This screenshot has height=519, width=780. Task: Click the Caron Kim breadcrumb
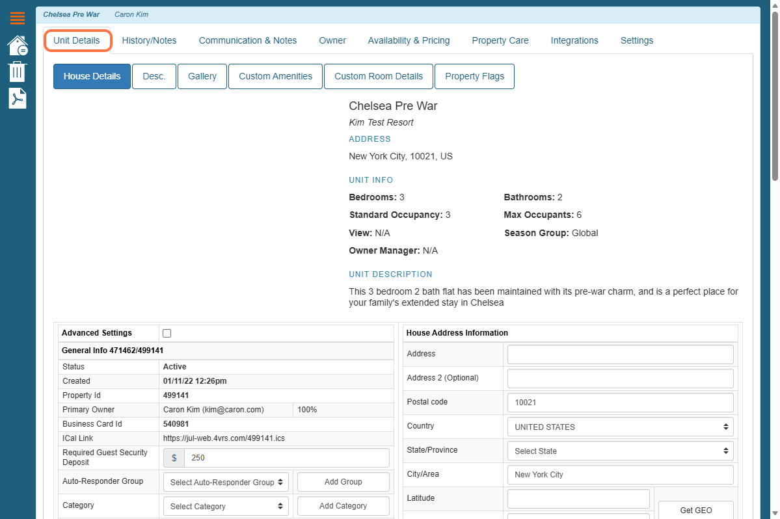(131, 14)
